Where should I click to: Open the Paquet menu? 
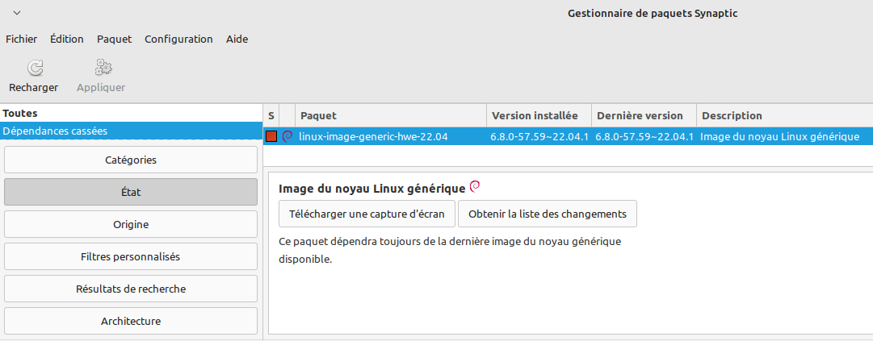(114, 39)
